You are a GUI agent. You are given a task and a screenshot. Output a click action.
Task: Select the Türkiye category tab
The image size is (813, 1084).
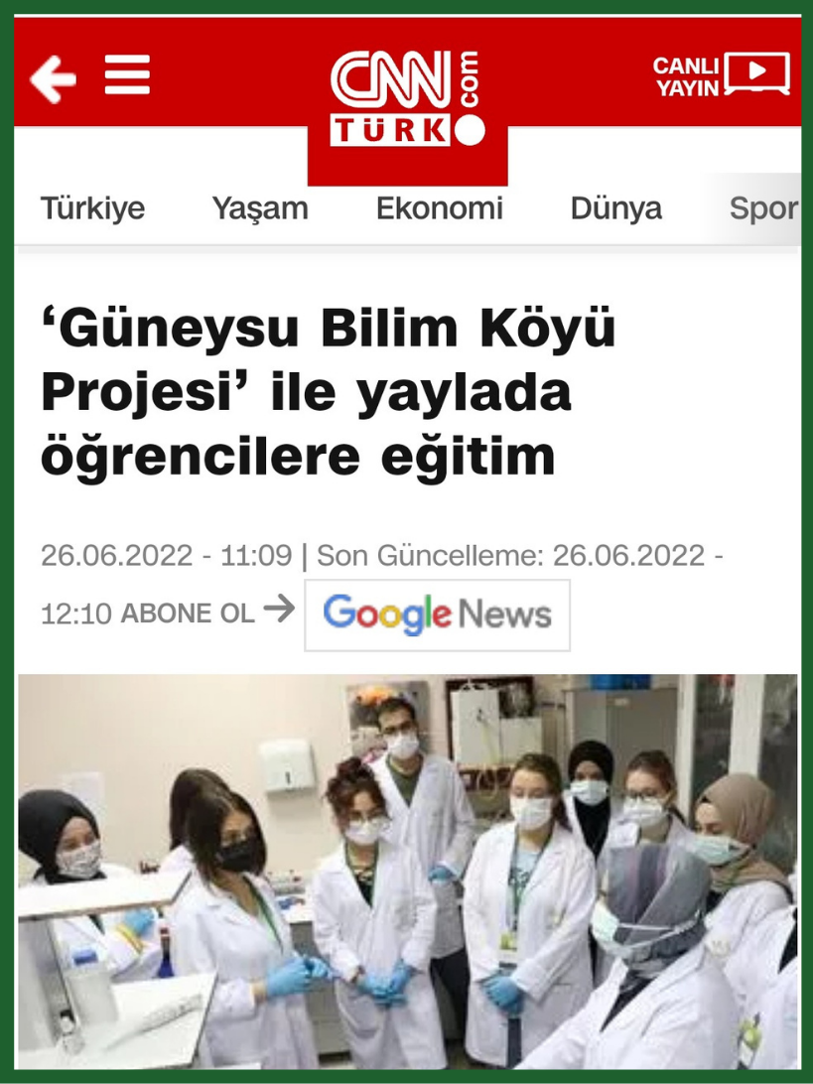click(x=92, y=208)
